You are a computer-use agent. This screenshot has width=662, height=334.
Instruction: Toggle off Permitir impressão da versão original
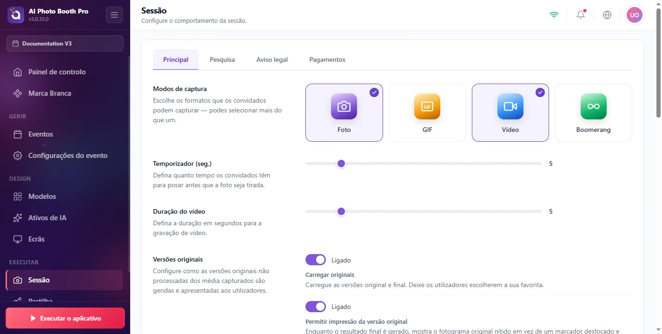click(x=316, y=307)
